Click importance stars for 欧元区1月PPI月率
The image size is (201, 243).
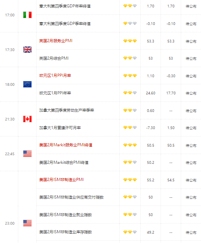[130, 76]
